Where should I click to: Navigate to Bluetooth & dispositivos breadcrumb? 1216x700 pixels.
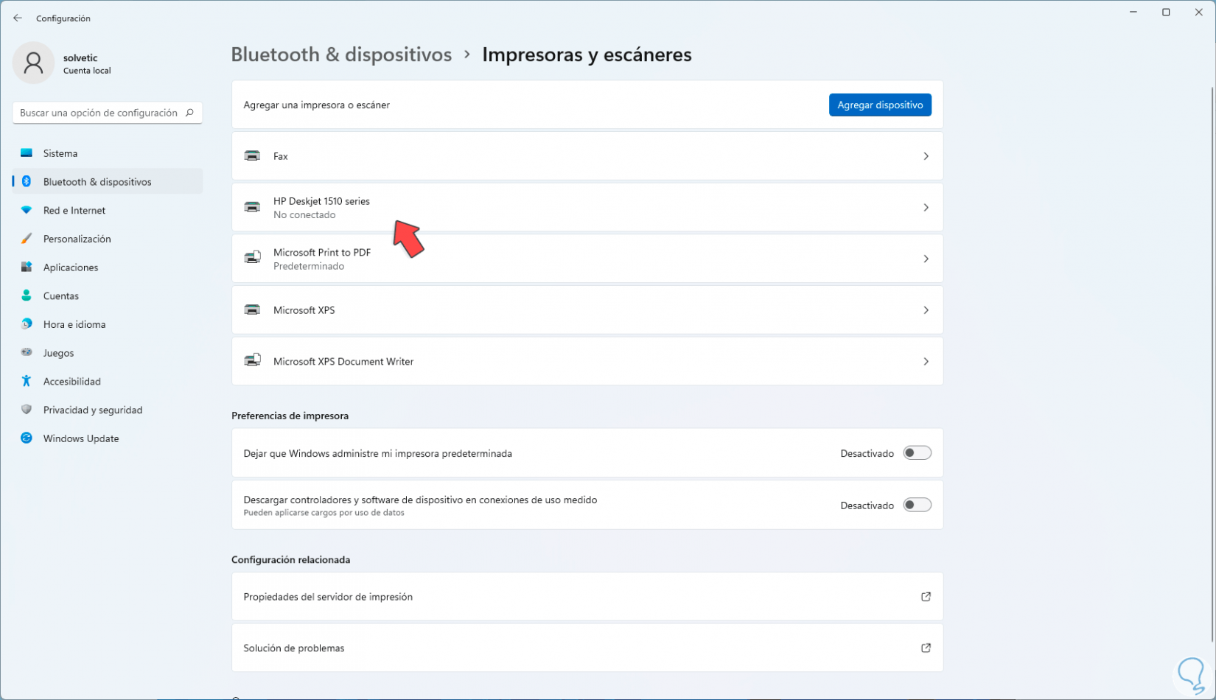(341, 55)
